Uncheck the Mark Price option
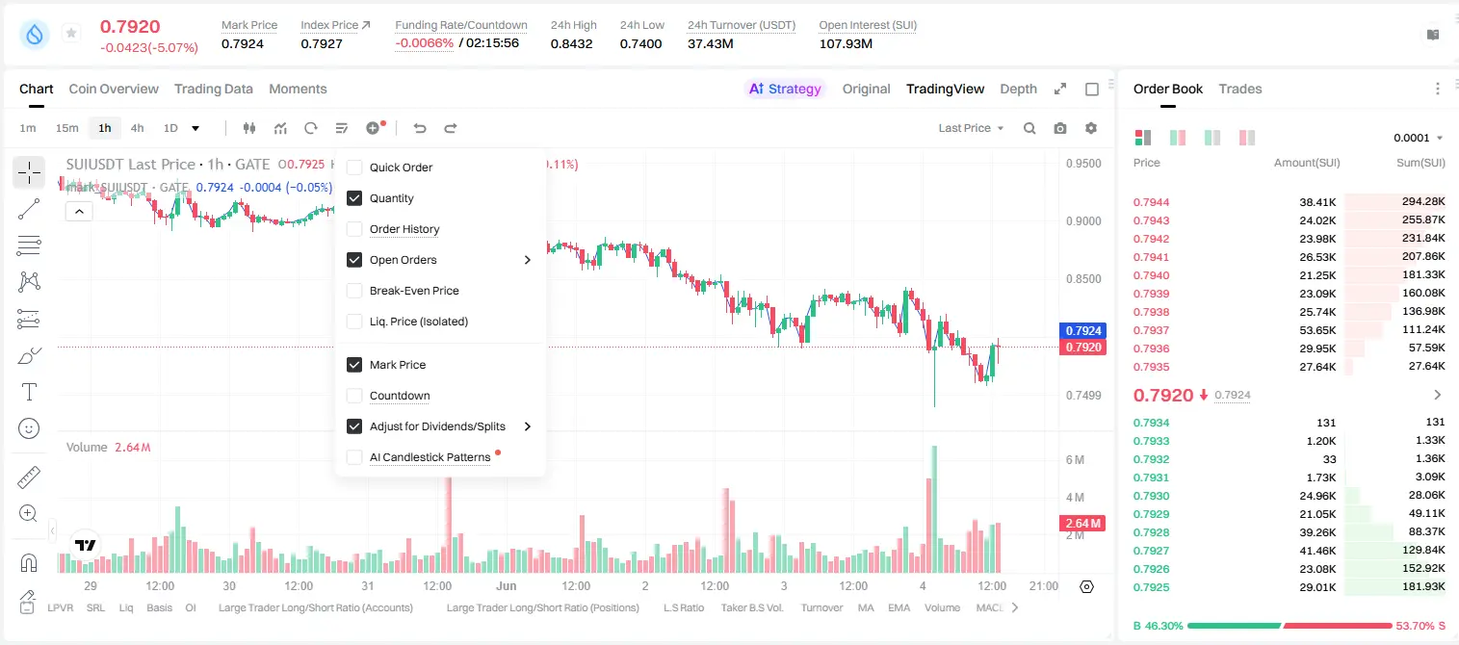Image resolution: width=1459 pixels, height=645 pixels. 354,365
